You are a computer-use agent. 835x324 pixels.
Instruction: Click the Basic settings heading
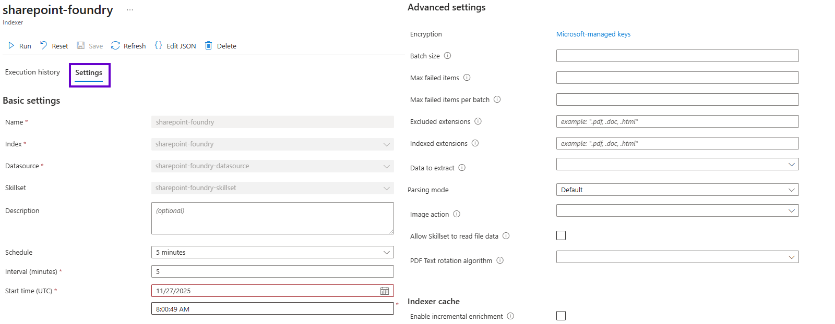click(31, 101)
